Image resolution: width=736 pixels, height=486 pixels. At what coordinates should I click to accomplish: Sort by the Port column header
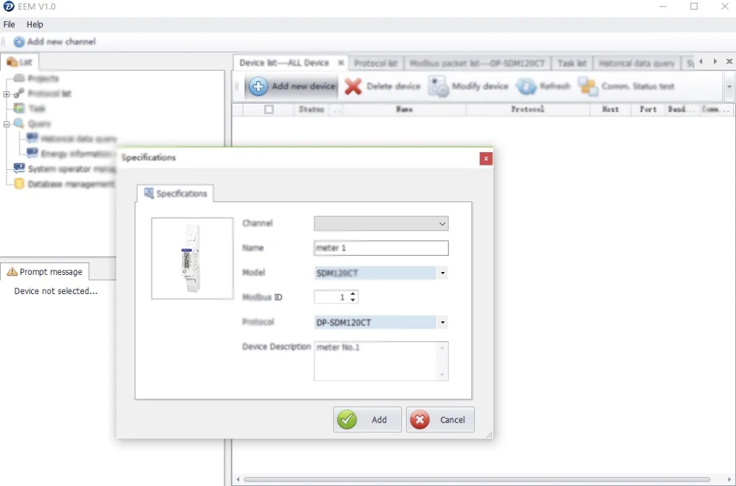(648, 110)
